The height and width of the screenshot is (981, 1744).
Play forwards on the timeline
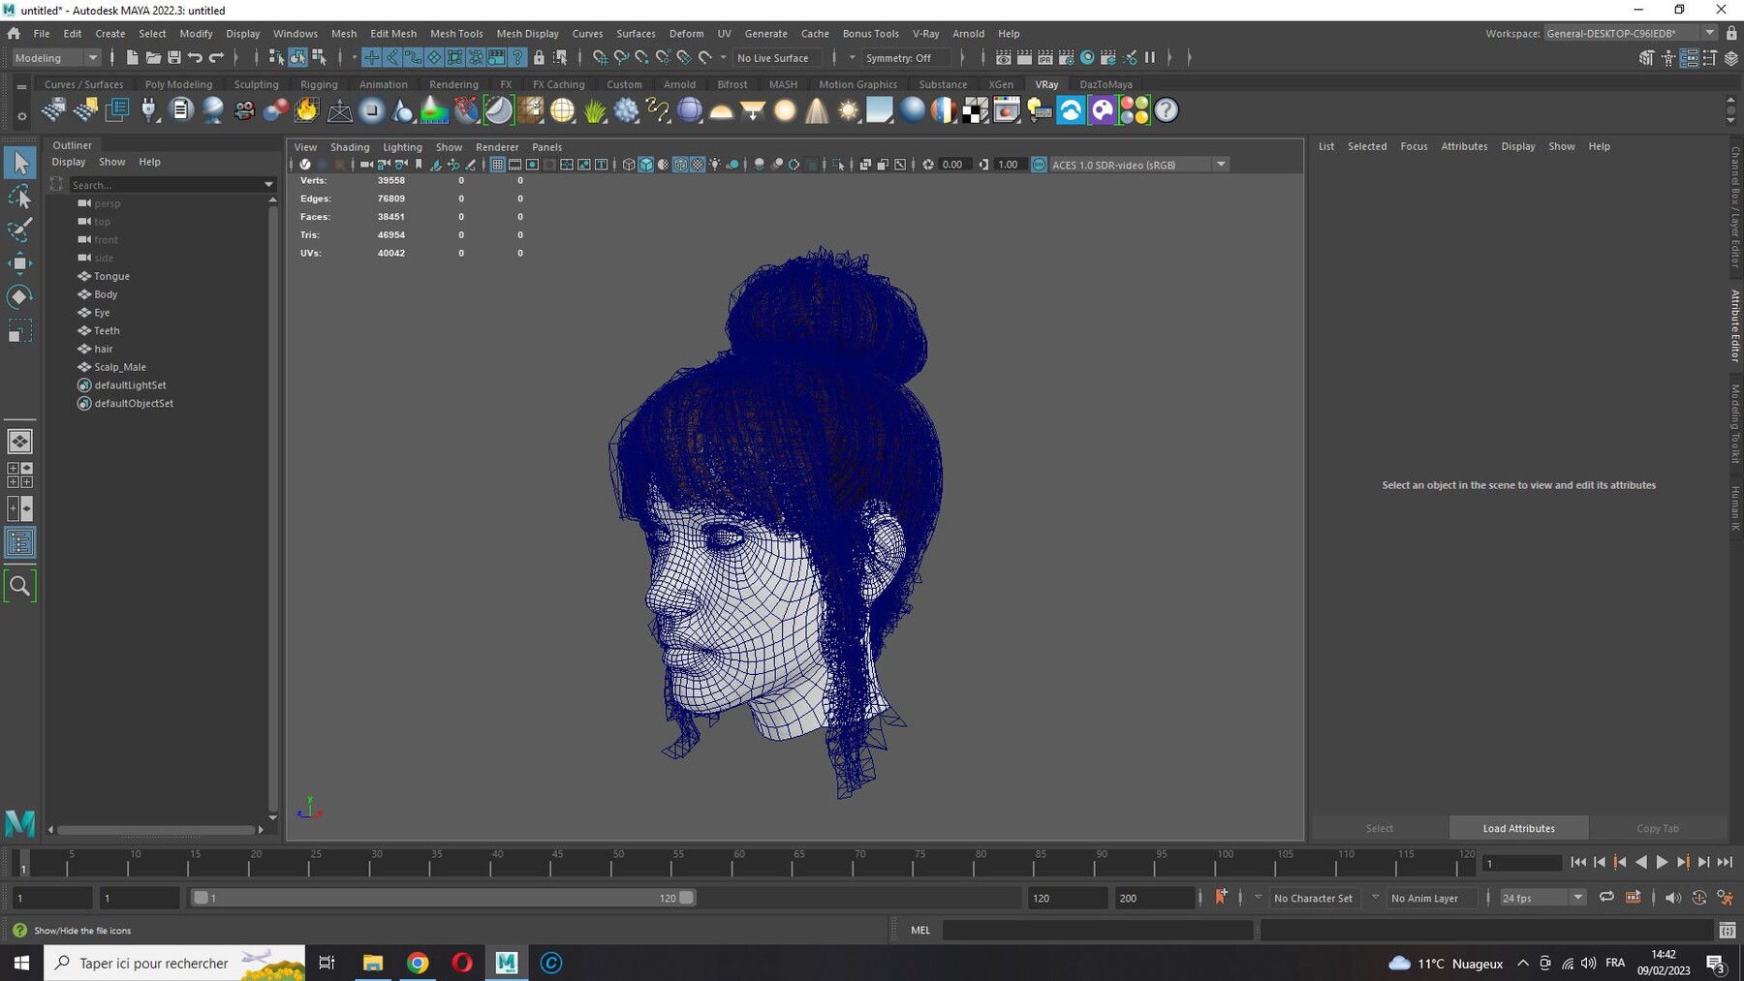1662,862
